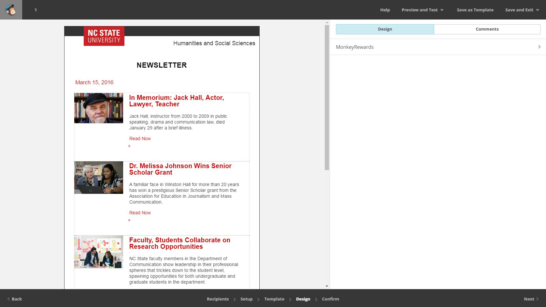This screenshot has width=546, height=307.
Task: Click Read Now under Jack Hall article
Action: 140,139
